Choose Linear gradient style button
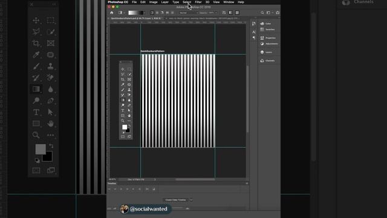The image size is (387, 218). [x=152, y=13]
